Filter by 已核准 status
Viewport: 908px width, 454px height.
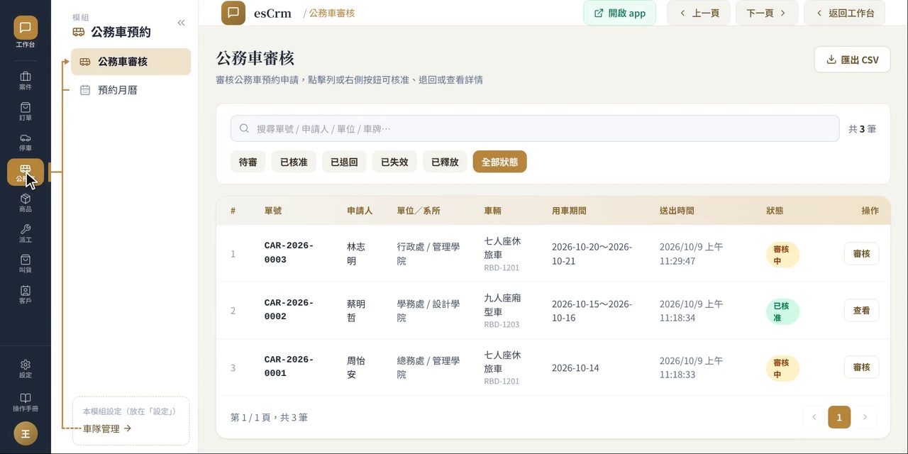click(x=294, y=162)
